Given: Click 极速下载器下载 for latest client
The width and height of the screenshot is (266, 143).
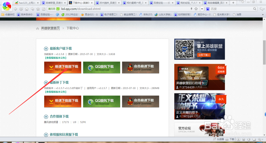Looking at the screenshot, I should click(x=63, y=67).
